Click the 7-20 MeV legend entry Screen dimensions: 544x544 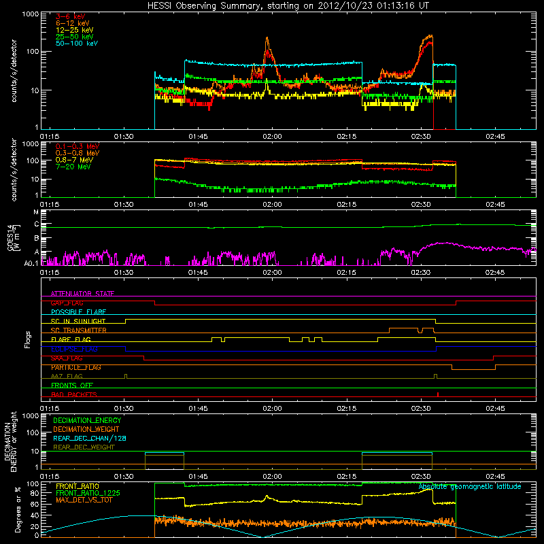[73, 167]
